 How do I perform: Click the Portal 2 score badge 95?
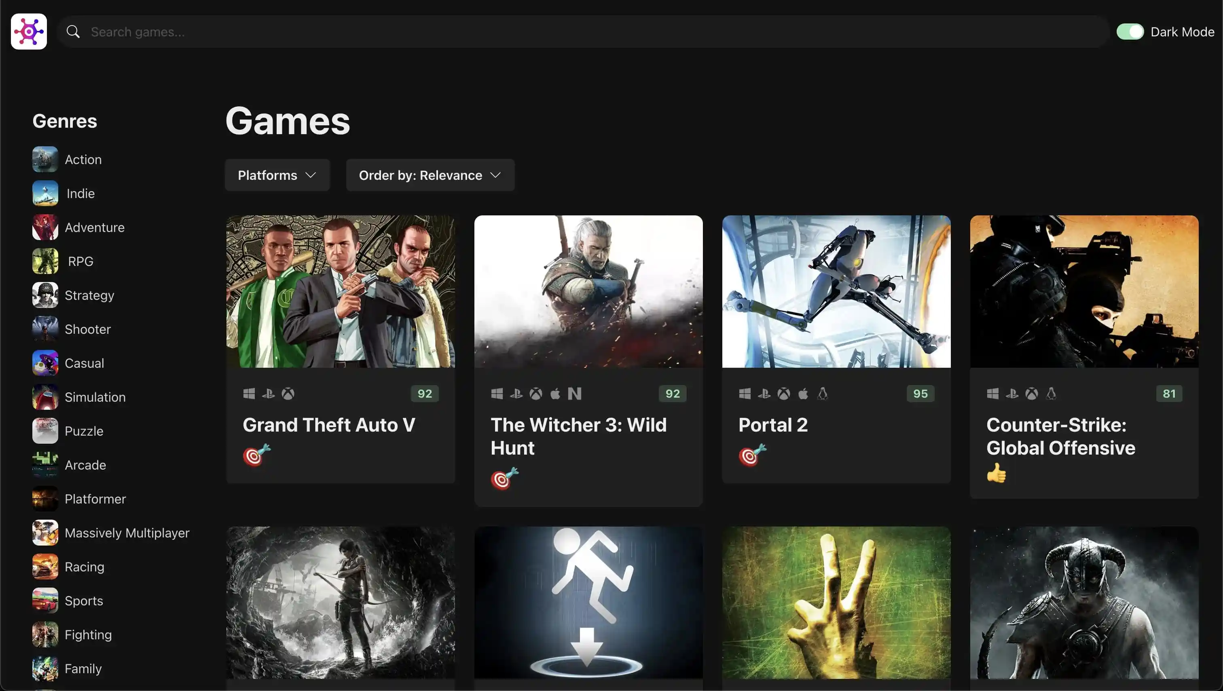(x=920, y=394)
